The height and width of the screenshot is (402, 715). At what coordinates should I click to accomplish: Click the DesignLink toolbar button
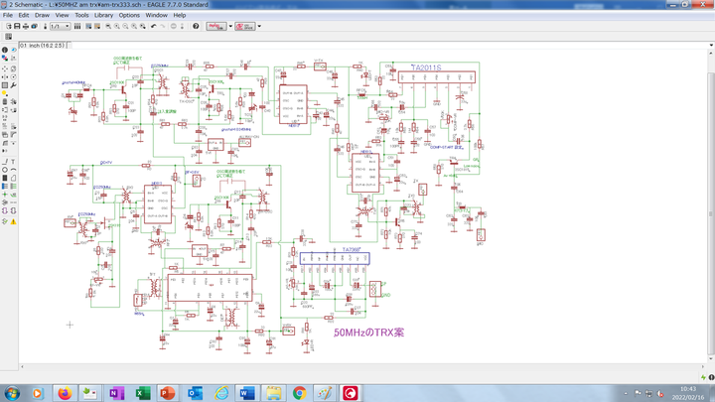point(216,26)
